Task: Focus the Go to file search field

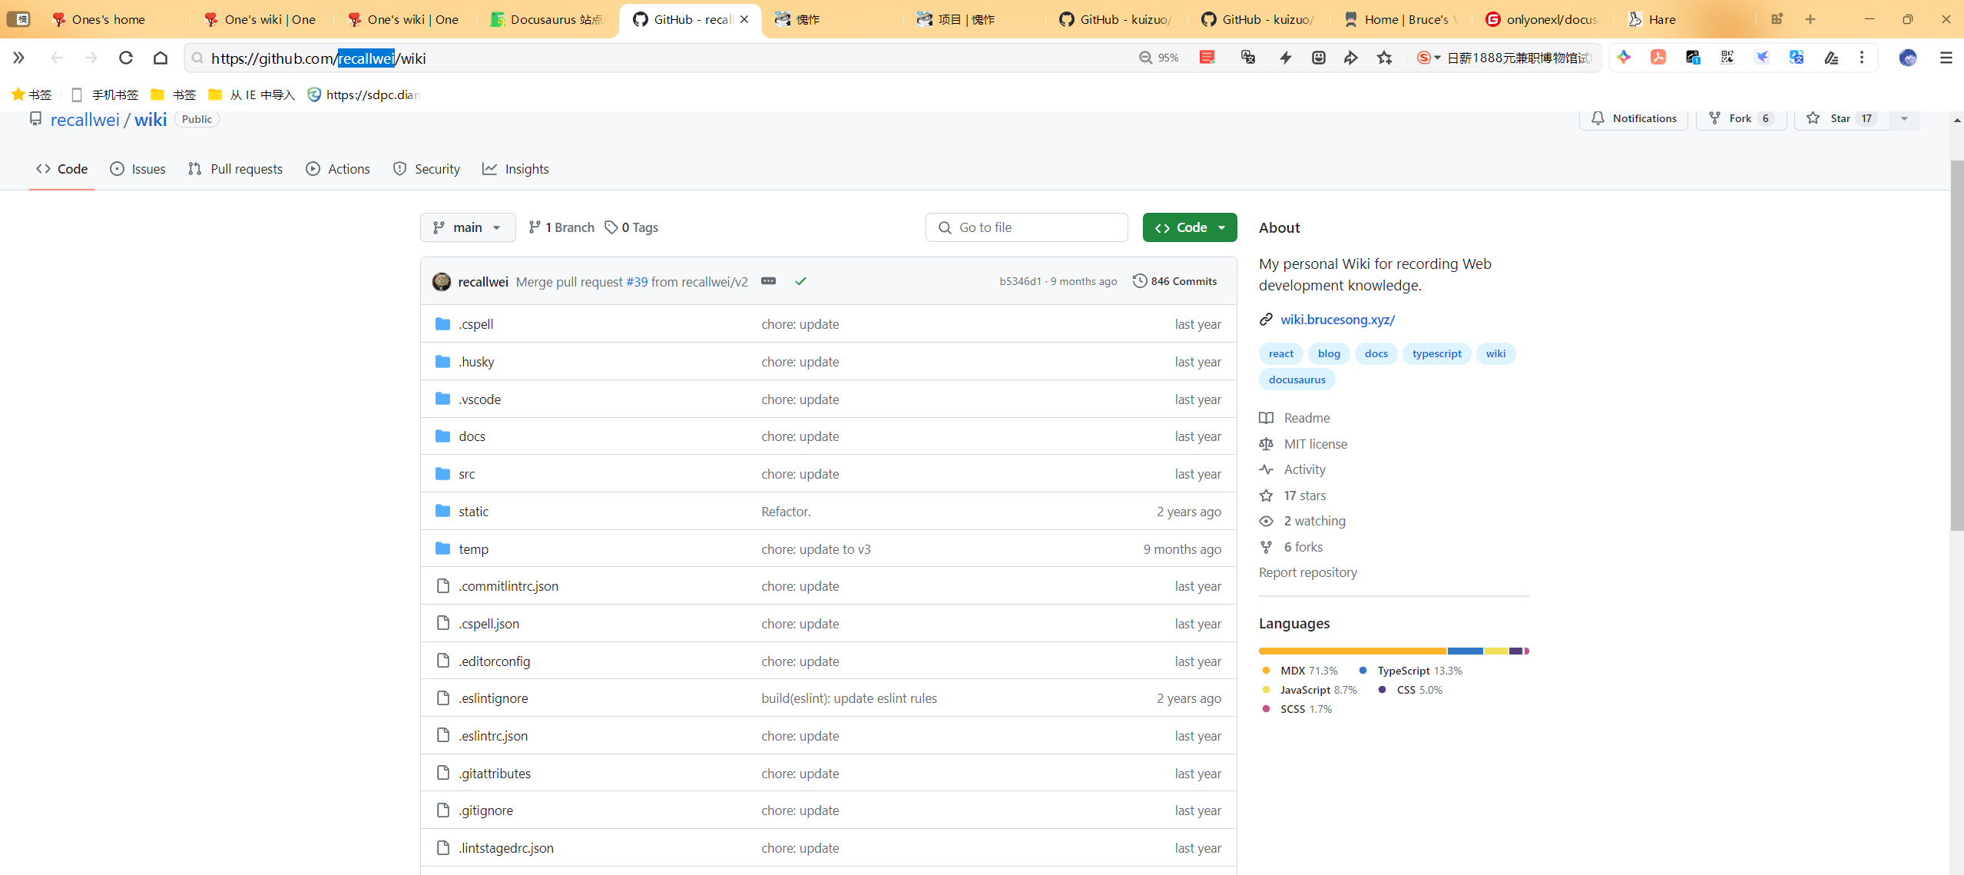Action: tap(1026, 227)
